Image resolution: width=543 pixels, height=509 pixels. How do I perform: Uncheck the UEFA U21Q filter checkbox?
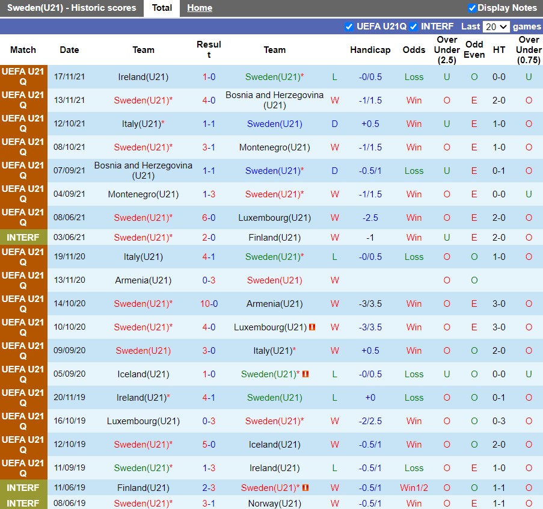[x=349, y=26]
